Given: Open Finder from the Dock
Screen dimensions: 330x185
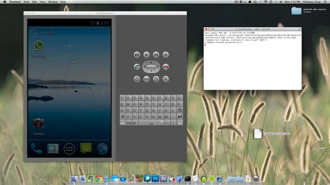Looking at the screenshot, I should [x=74, y=178].
